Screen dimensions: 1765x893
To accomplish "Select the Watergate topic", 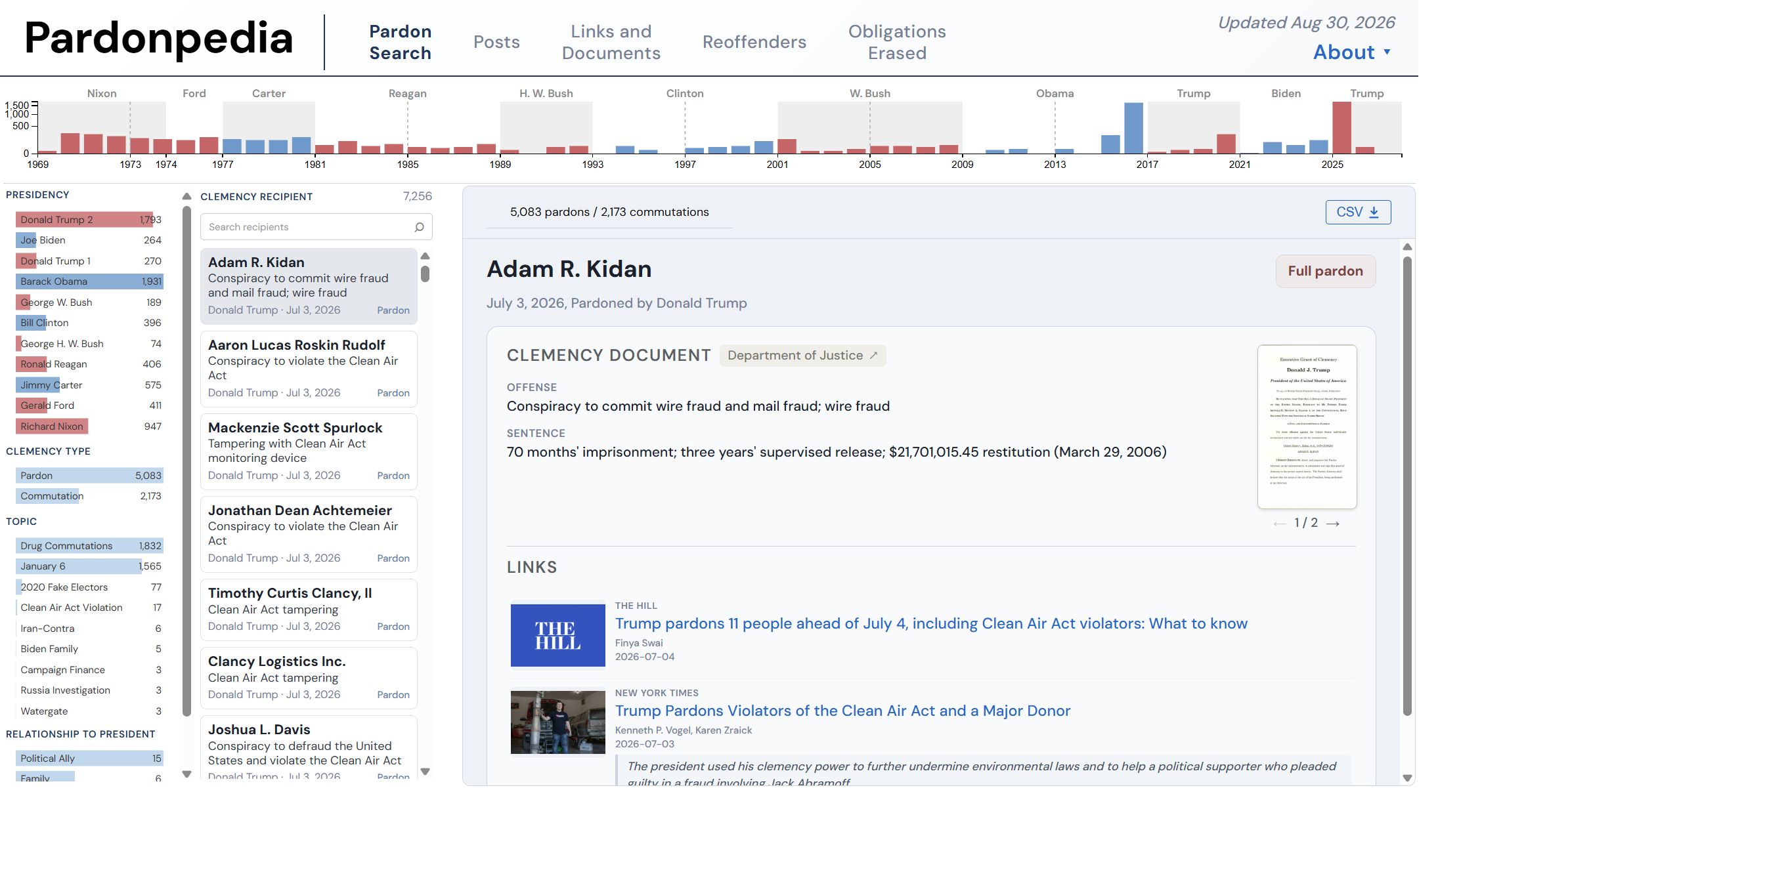I will coord(89,711).
